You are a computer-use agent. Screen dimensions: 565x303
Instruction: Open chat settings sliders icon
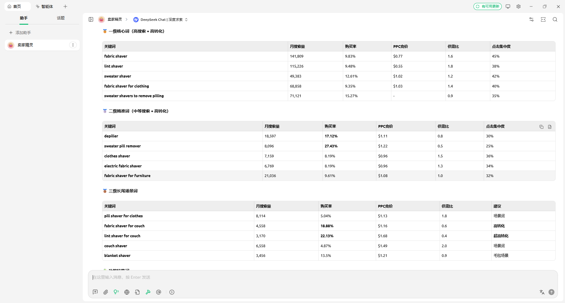point(531,19)
